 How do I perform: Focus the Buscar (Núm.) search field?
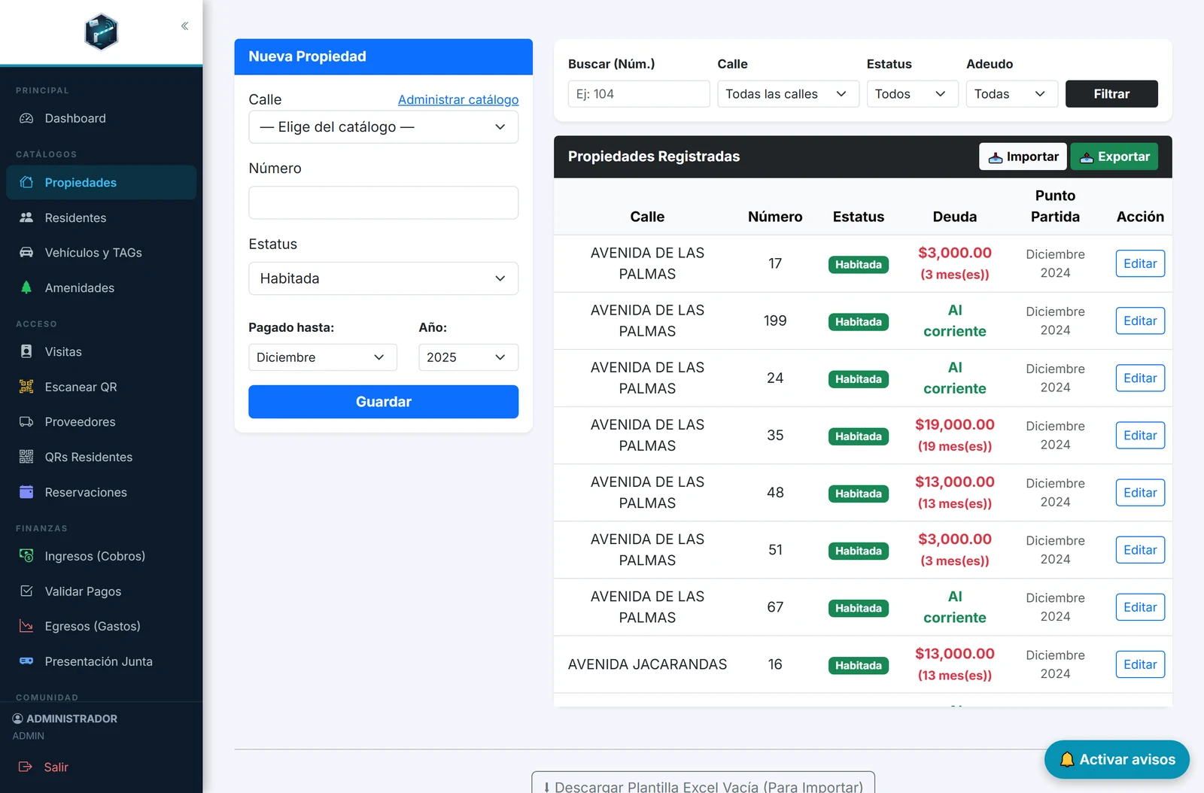click(x=639, y=94)
